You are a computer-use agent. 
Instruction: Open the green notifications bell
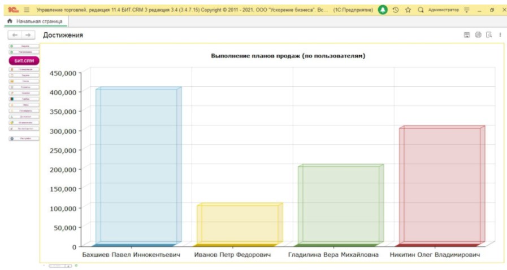383,10
